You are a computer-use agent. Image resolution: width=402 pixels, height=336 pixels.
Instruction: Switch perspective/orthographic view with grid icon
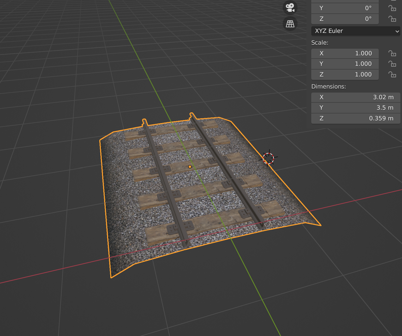coord(290,24)
